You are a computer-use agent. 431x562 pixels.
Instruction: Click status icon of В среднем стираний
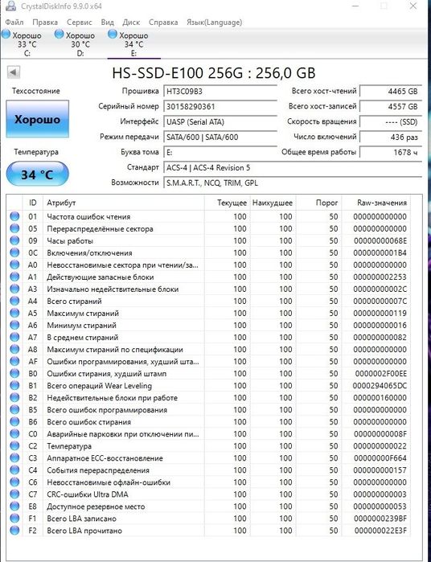pos(14,337)
